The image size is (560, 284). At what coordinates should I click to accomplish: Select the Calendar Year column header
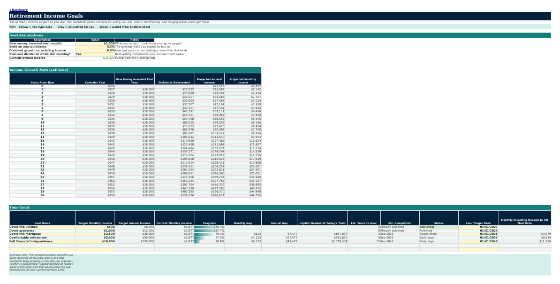point(95,79)
